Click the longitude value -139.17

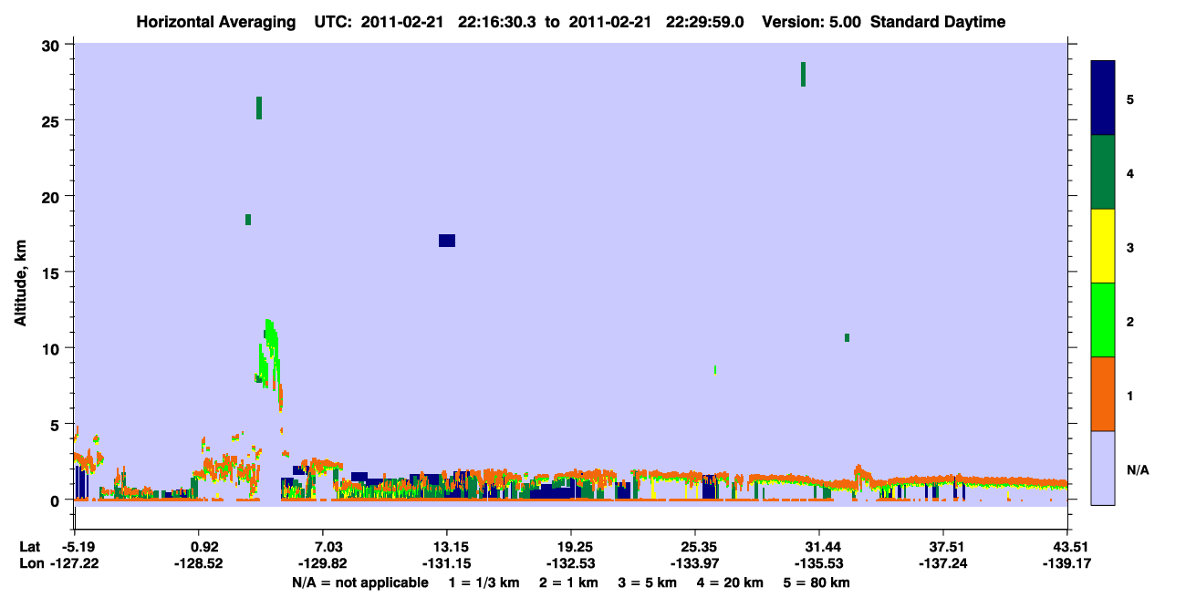(1067, 563)
